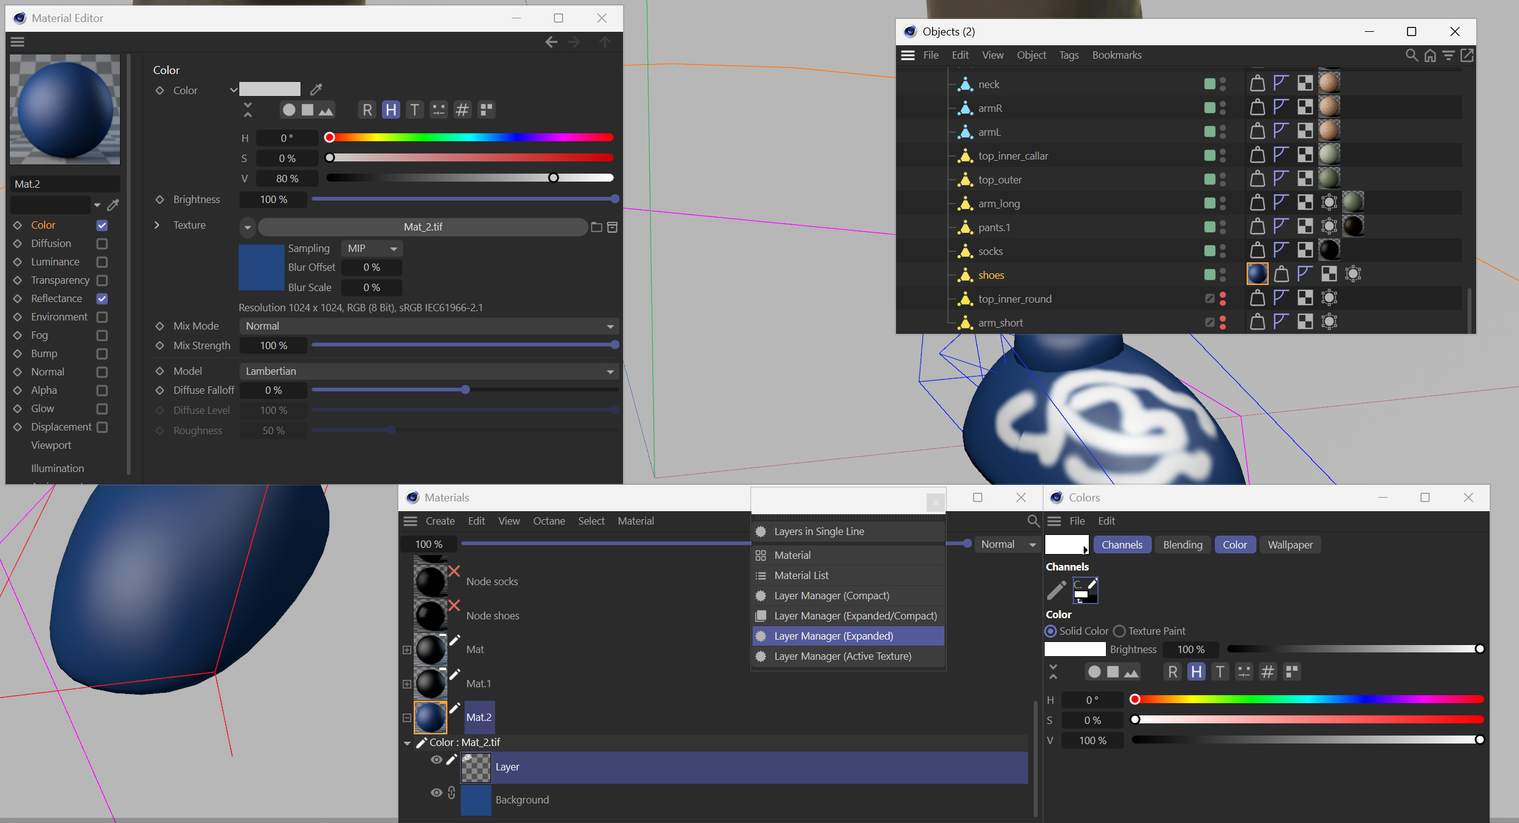Switch Material Editor color mode to RGB
Image resolution: width=1519 pixels, height=823 pixels.
coord(367,110)
